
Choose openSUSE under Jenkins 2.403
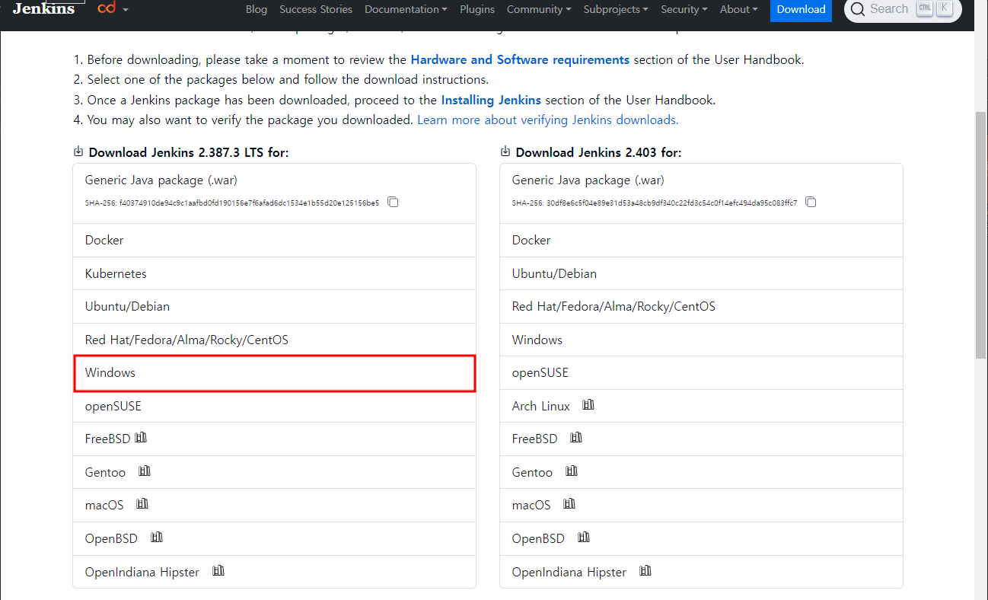(701, 372)
